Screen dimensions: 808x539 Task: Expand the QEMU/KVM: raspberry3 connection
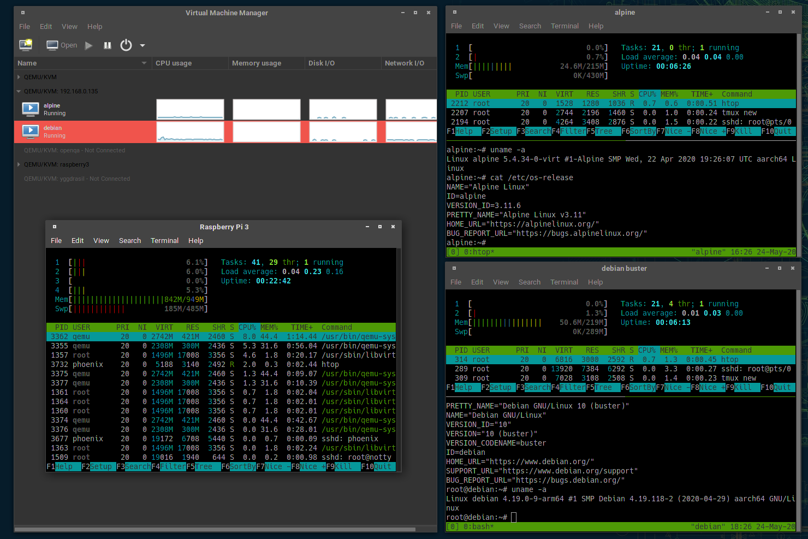(x=19, y=164)
